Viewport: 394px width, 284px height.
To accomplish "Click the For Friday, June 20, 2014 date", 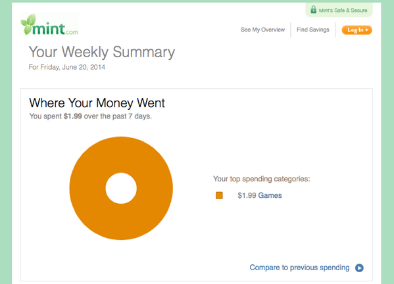I will 67,67.
